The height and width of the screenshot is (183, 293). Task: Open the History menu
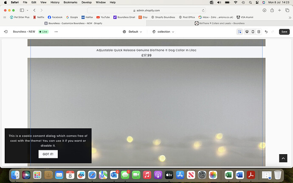[x=55, y=3]
